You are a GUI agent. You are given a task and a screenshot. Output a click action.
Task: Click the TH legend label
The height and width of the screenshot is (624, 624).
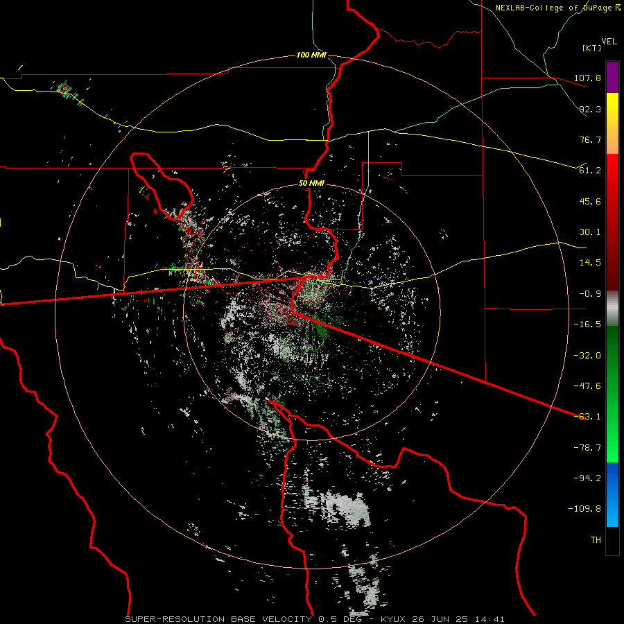(596, 540)
